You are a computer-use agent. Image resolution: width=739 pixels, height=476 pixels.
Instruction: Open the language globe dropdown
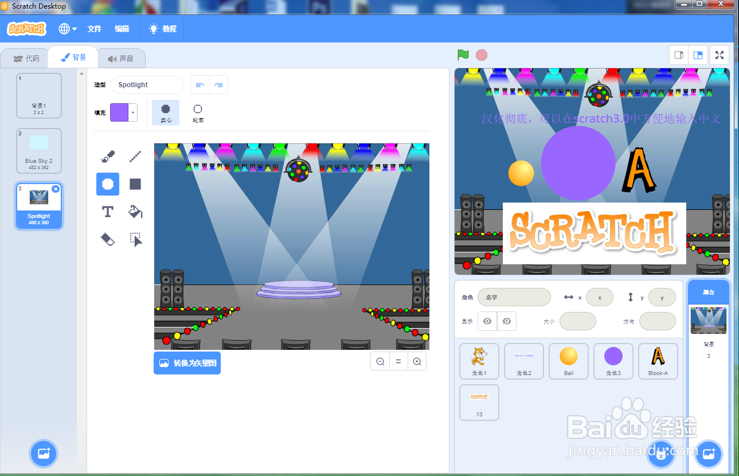[68, 28]
